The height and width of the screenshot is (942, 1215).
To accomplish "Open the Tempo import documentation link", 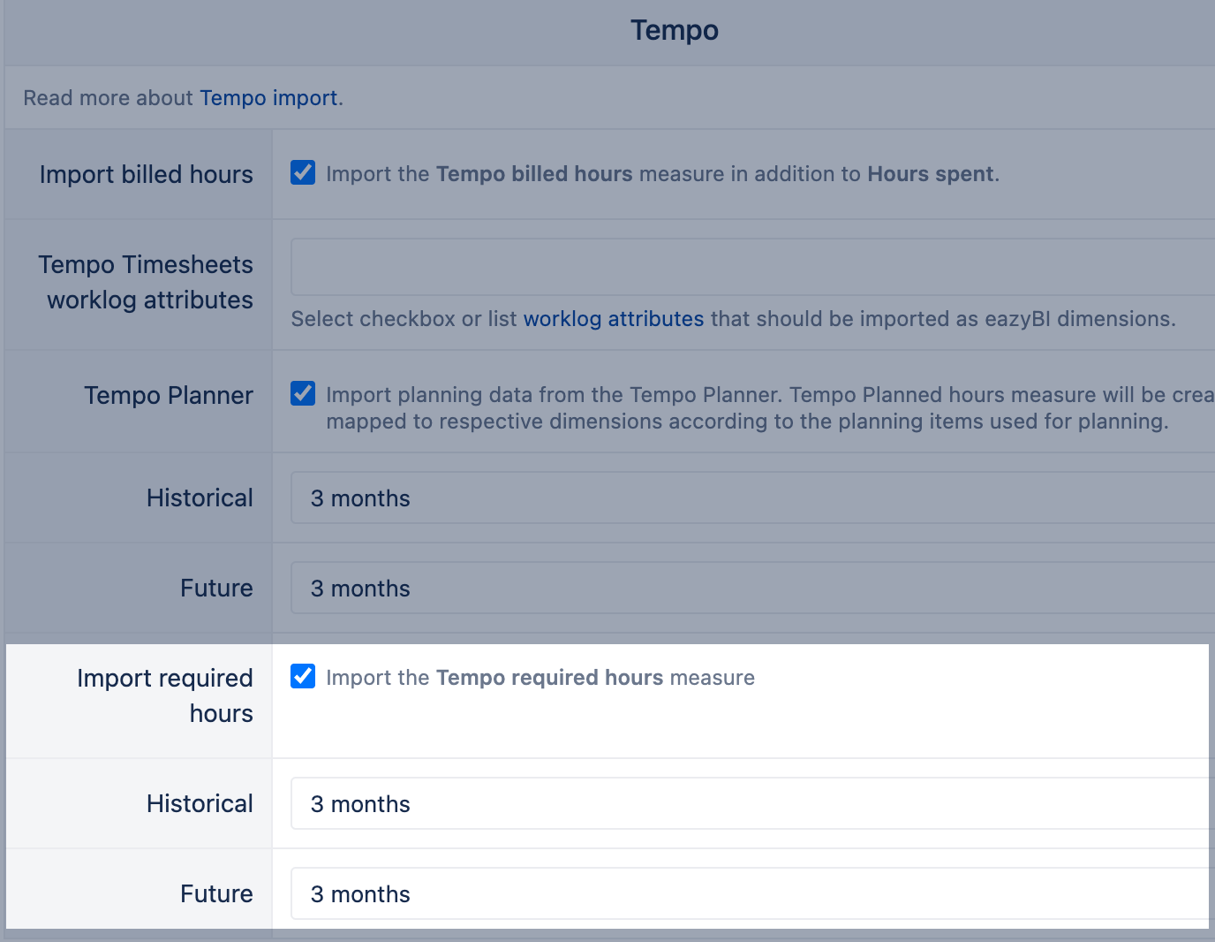I will (x=268, y=98).
